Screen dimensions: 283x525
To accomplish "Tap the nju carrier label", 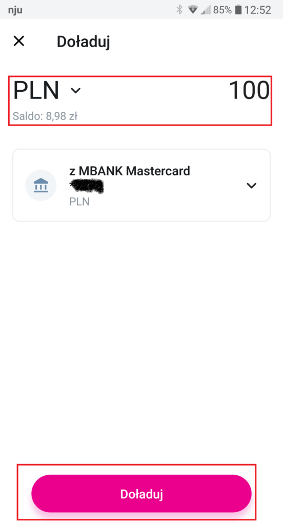I will click(15, 10).
